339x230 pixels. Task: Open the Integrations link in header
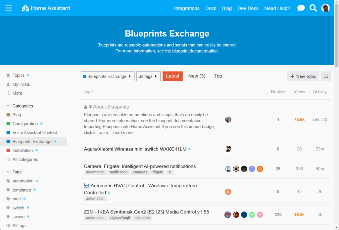(x=187, y=8)
